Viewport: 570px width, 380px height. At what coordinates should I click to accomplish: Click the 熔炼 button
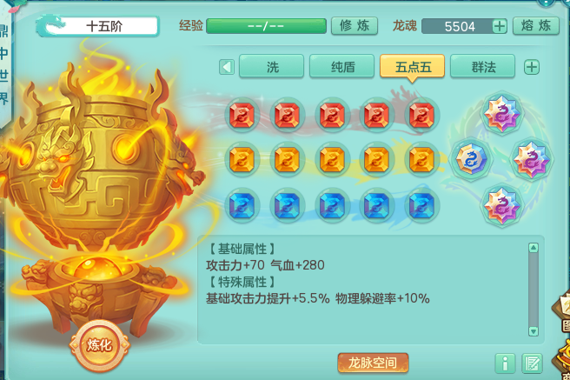coord(536,26)
